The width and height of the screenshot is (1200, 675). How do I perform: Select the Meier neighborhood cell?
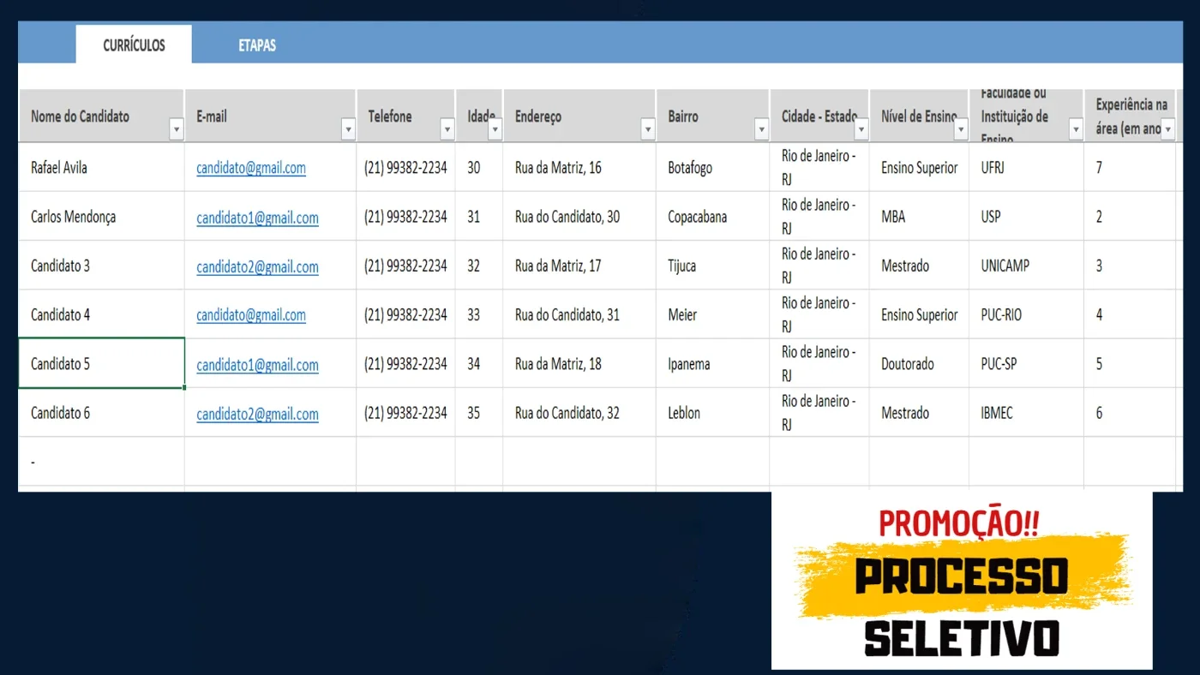click(x=712, y=314)
